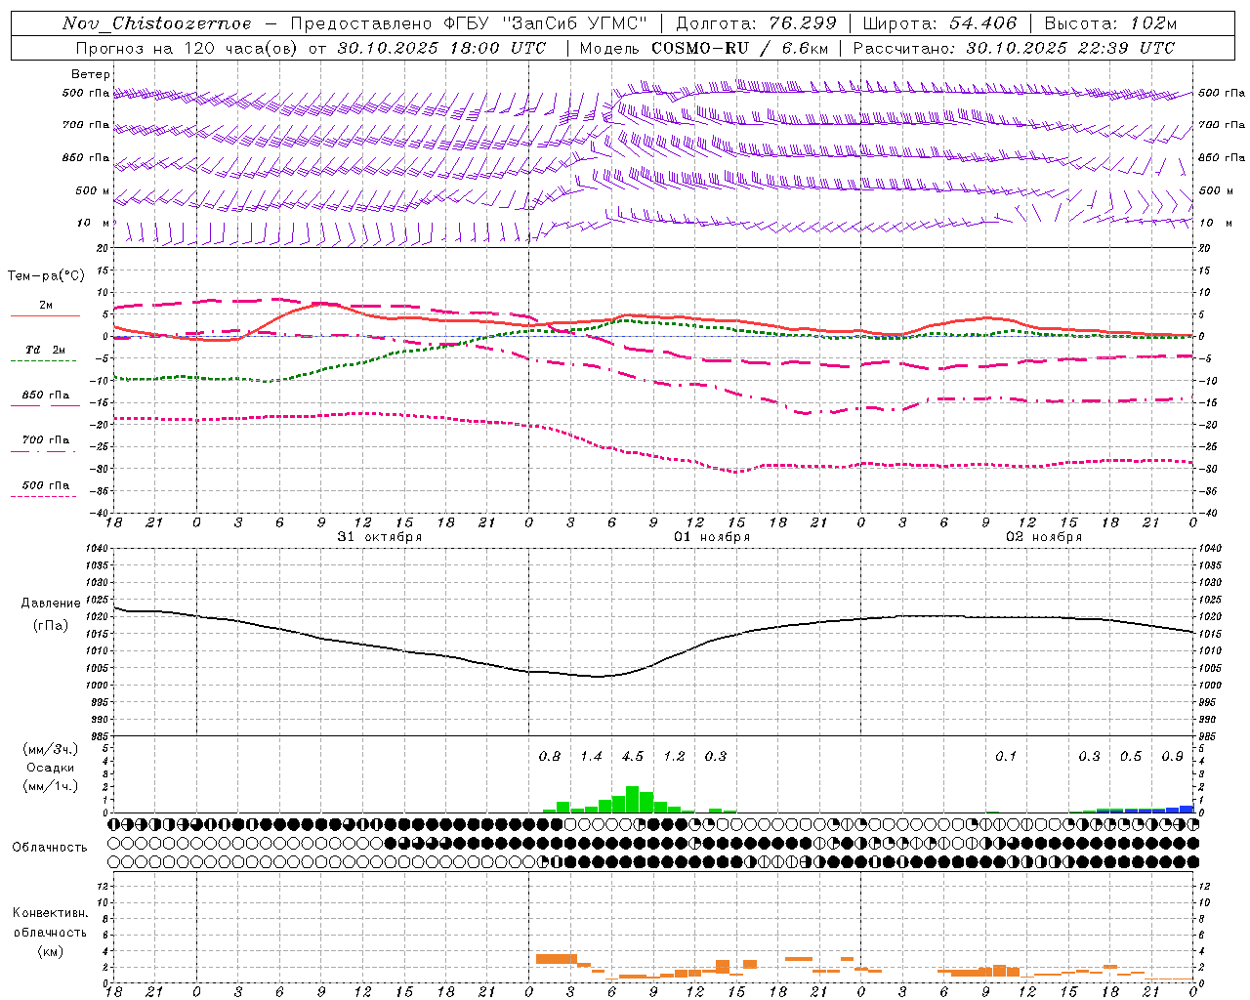Click the Тем-ра(°C) axis label
This screenshot has height=1000, width=1250.
point(46,275)
